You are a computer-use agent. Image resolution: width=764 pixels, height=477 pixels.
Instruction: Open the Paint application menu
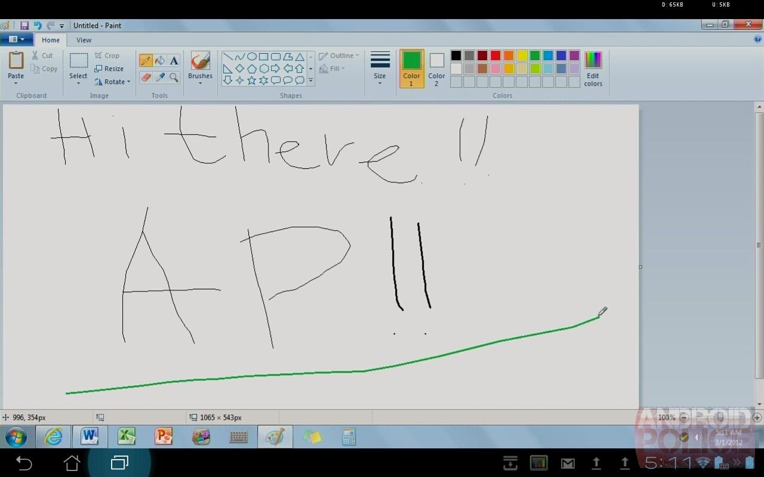16,39
